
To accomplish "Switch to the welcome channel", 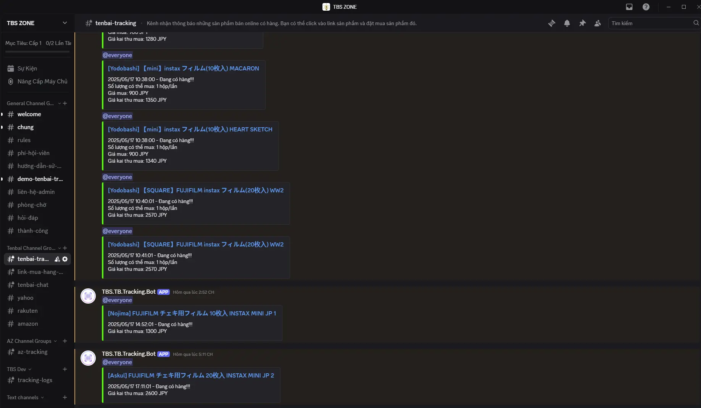I will [37, 114].
